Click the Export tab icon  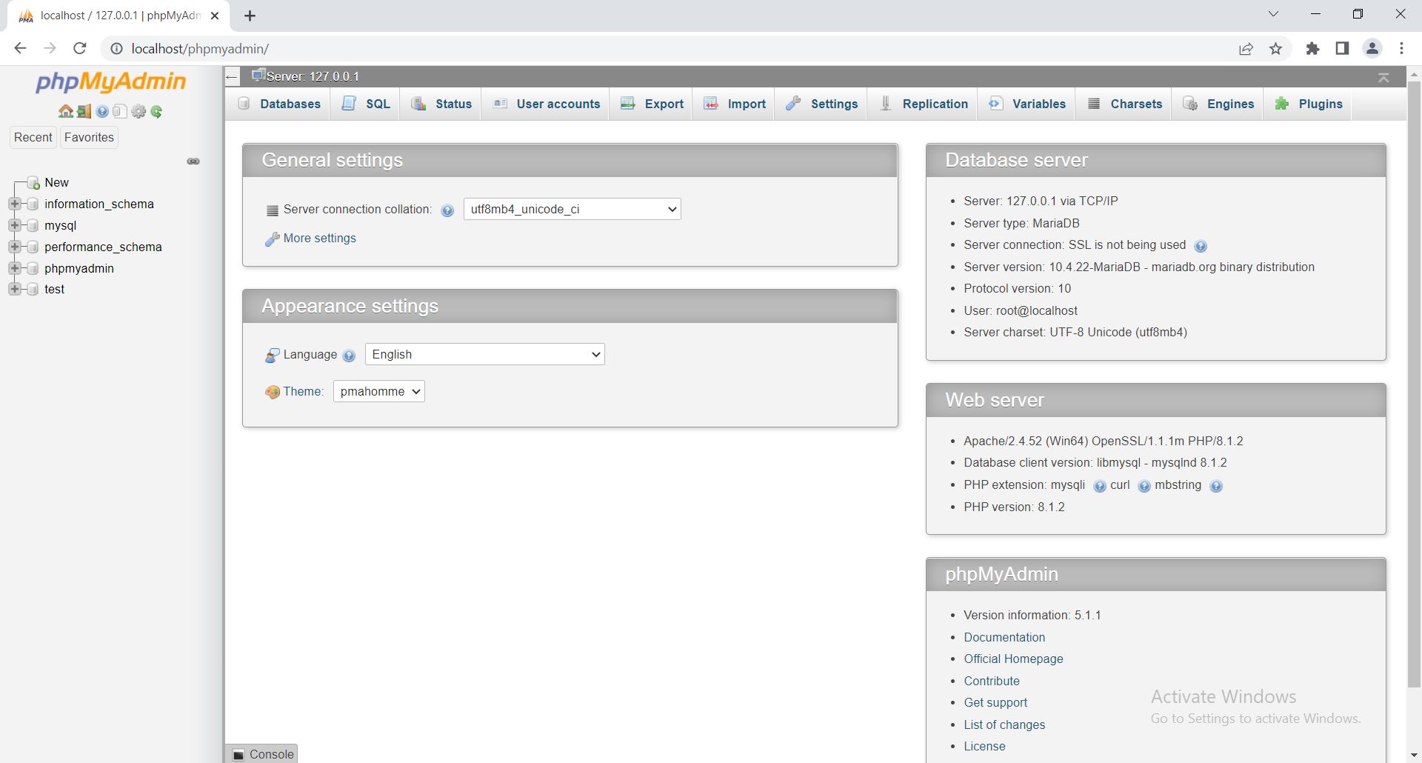(628, 104)
